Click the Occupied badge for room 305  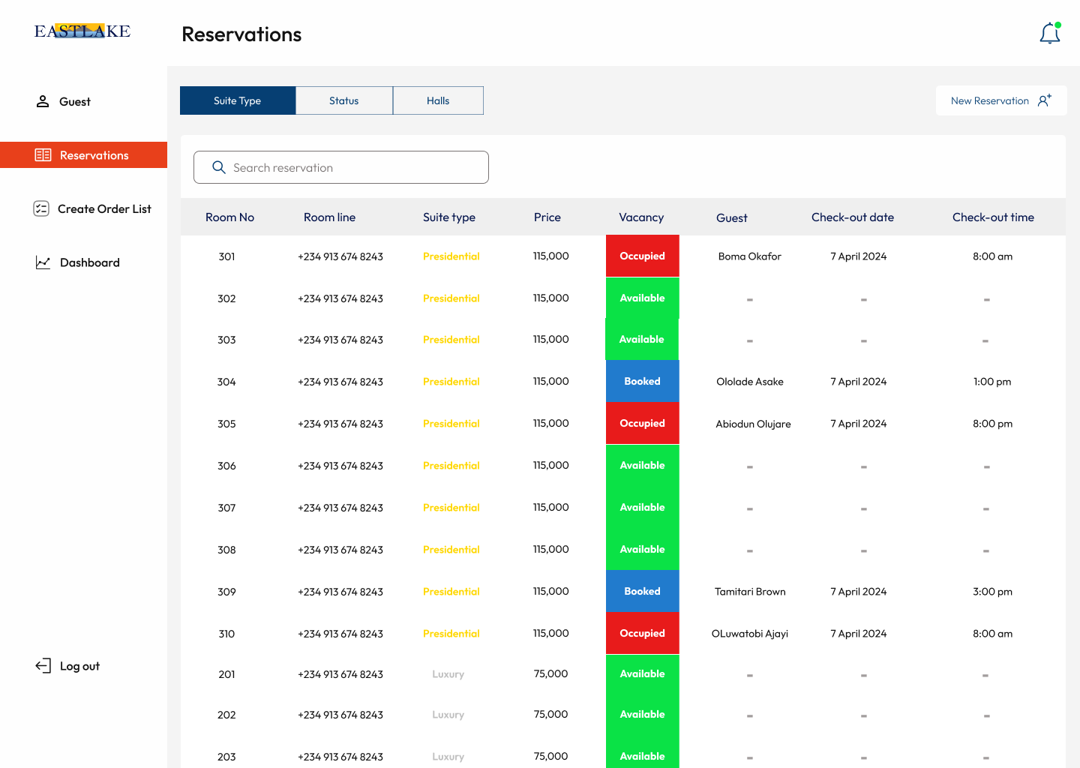[x=643, y=423]
